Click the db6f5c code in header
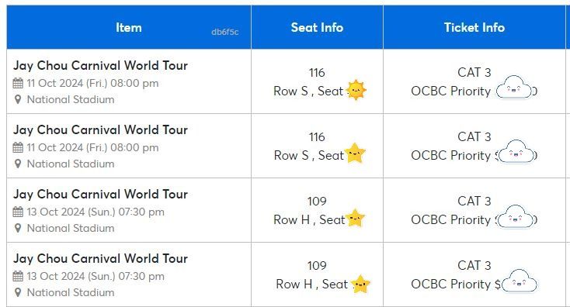The height and width of the screenshot is (307, 570). 225,32
